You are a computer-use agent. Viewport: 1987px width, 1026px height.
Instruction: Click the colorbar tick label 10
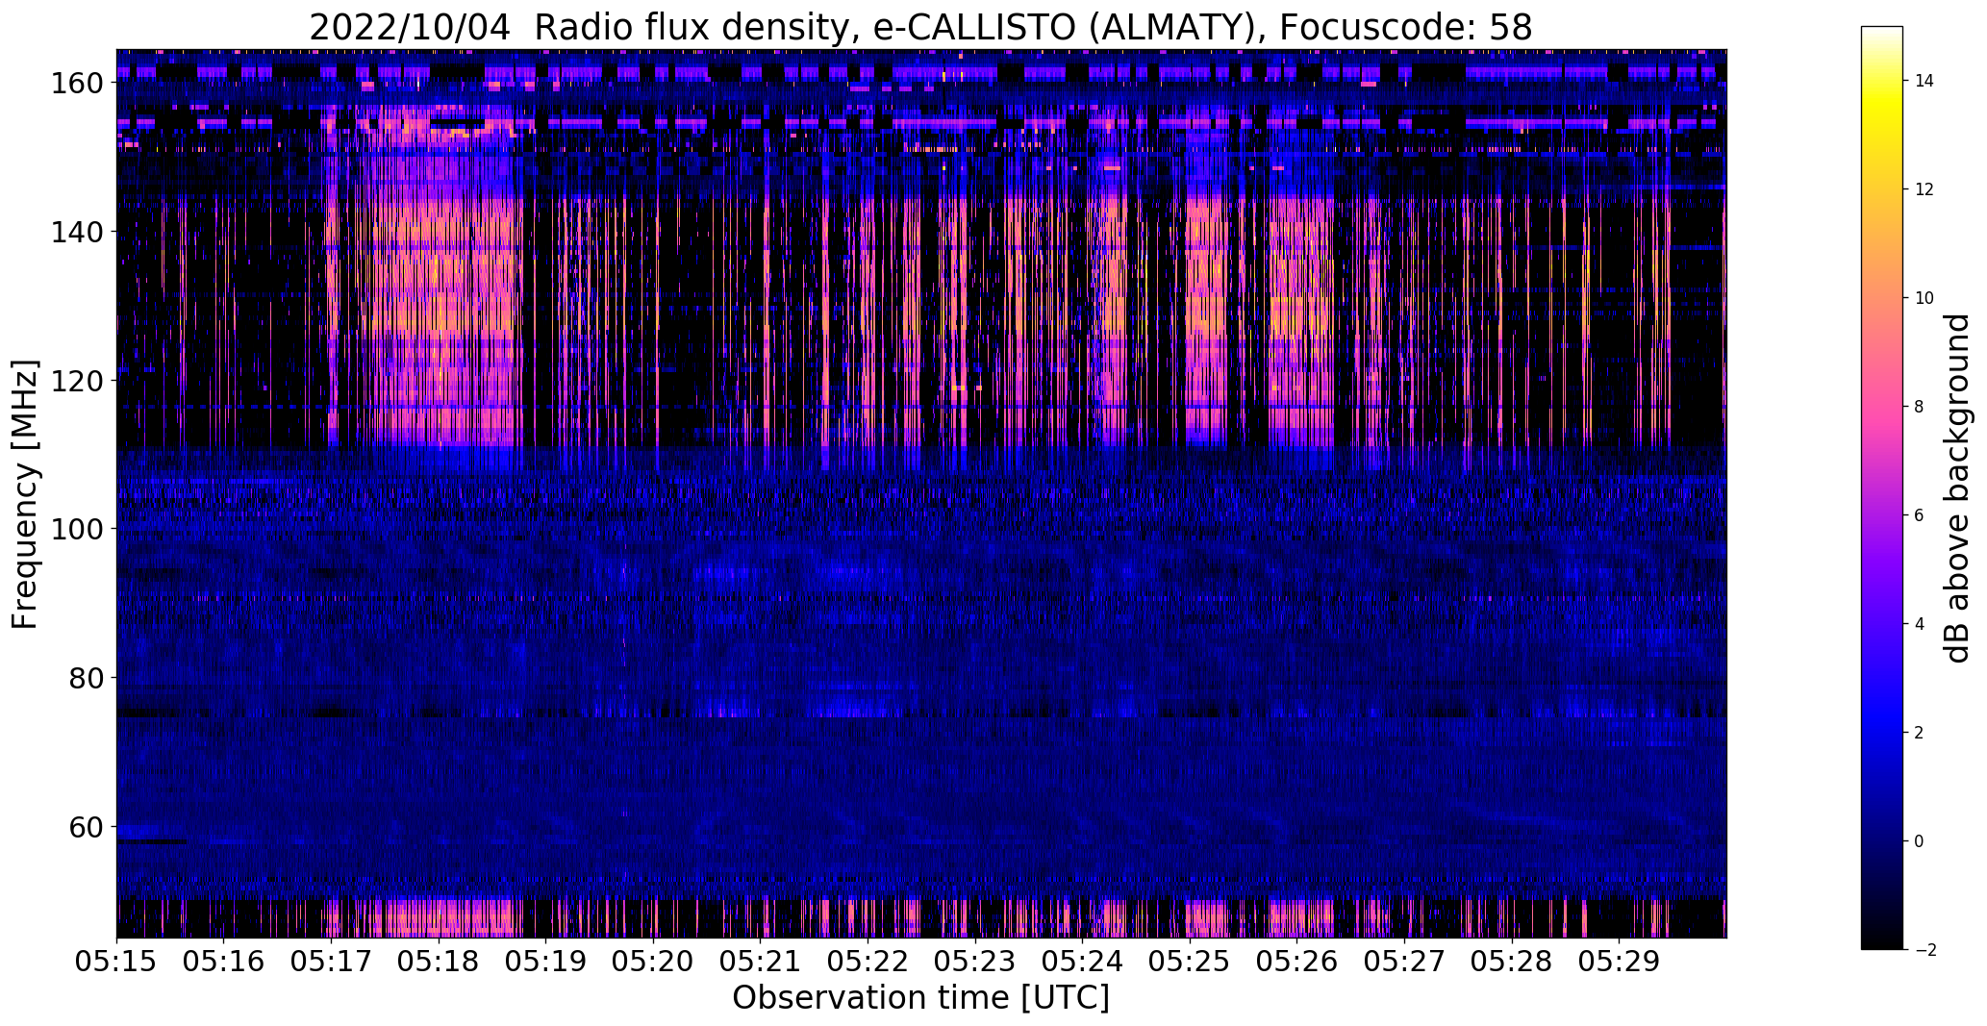point(1924,298)
